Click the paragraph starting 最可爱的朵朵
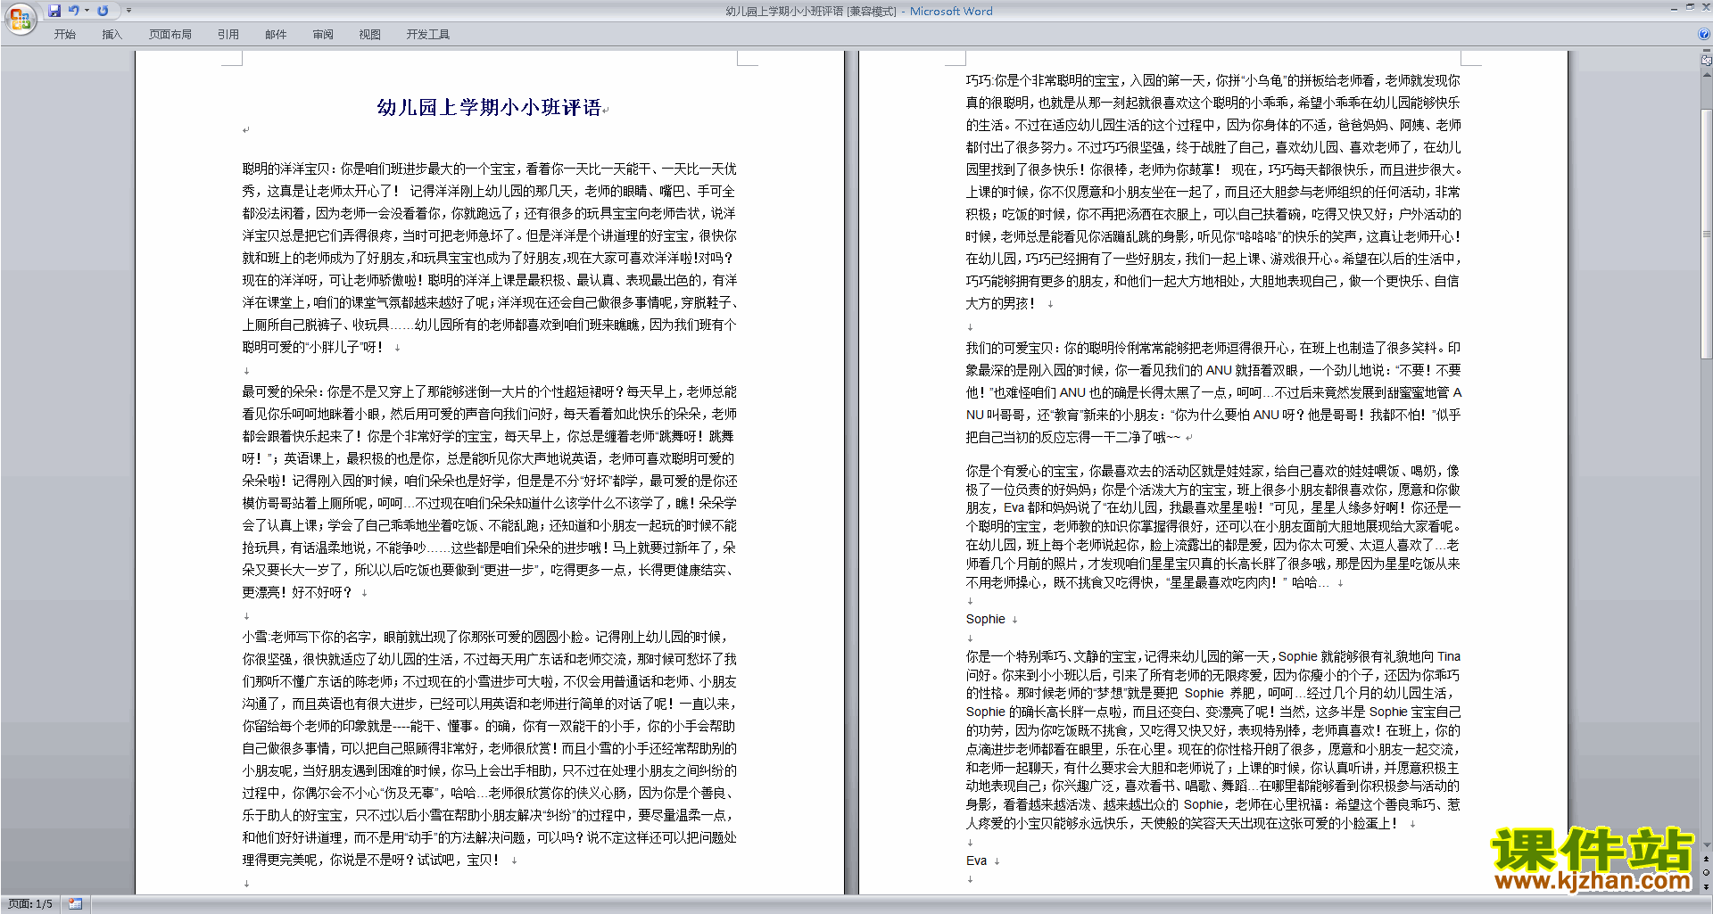This screenshot has height=914, width=1713. [490, 491]
